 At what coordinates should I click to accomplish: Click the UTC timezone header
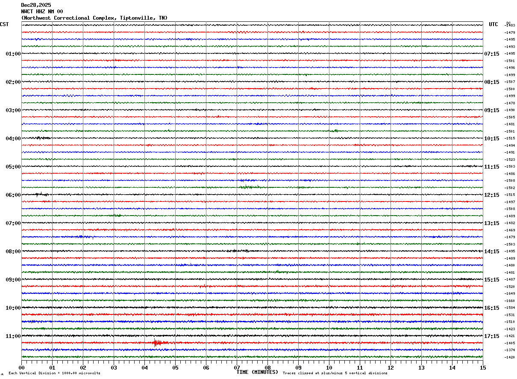coord(493,24)
